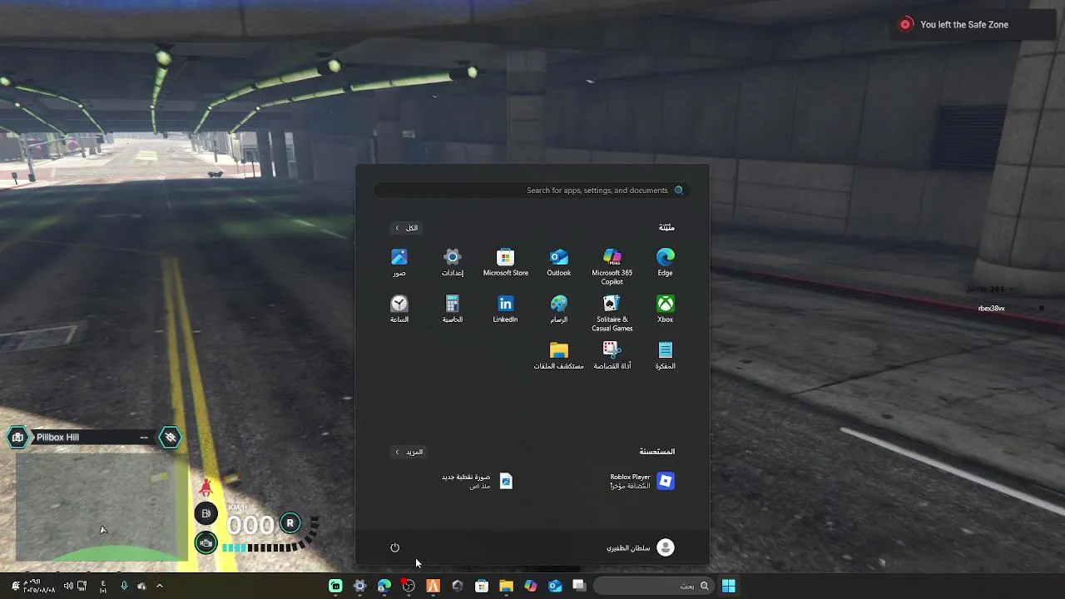Open Edge from the taskbar
The image size is (1065, 599).
tap(384, 586)
